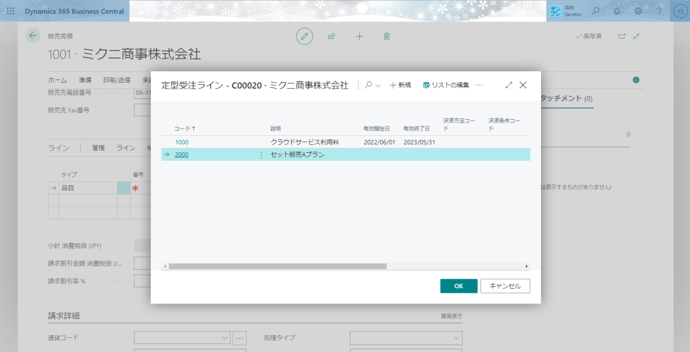Expand the dialog to full screen
Screen dimensions: 690x352
click(509, 85)
